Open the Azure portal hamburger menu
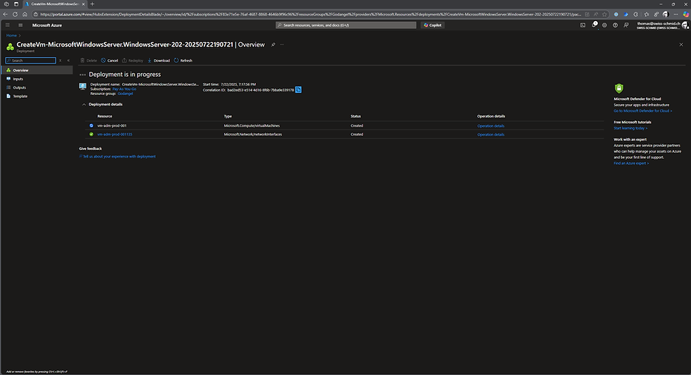 (20, 25)
